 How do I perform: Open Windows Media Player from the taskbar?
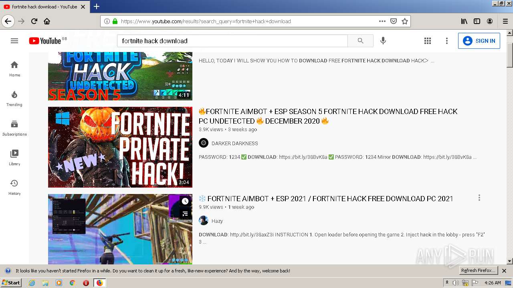59,283
